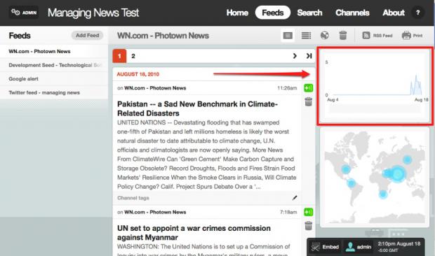Select the Google alert feed
Screen dimensions: 435x256
[54, 79]
